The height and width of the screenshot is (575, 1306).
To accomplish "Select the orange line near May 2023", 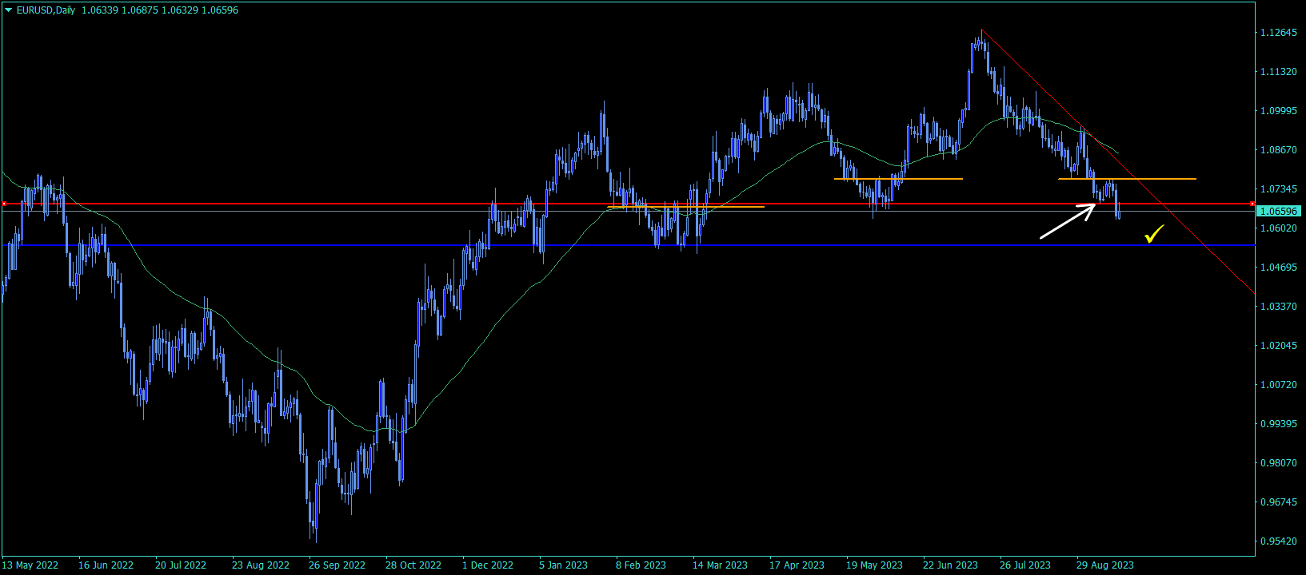I will [898, 178].
